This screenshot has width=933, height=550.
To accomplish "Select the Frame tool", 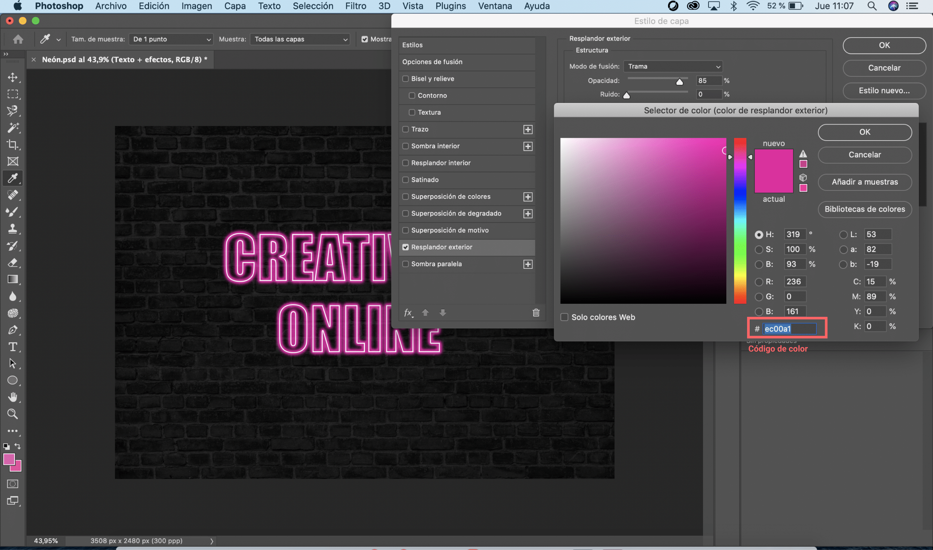I will (x=13, y=161).
